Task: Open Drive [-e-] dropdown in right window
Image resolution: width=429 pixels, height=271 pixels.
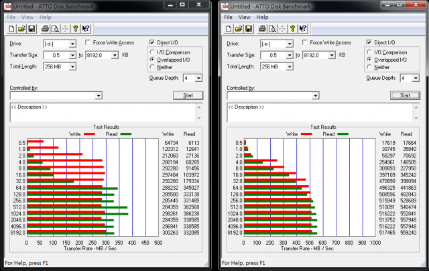Action: pos(290,44)
